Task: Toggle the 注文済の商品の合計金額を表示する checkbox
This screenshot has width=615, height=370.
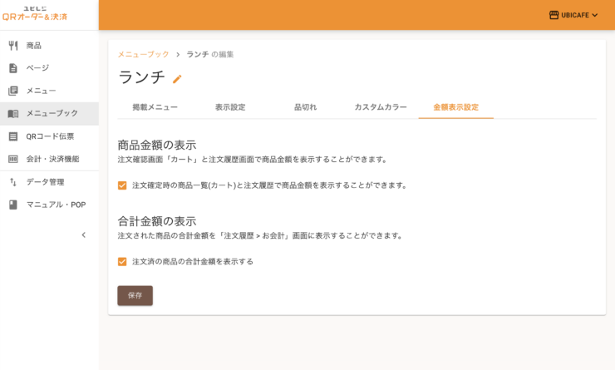Action: (x=122, y=261)
